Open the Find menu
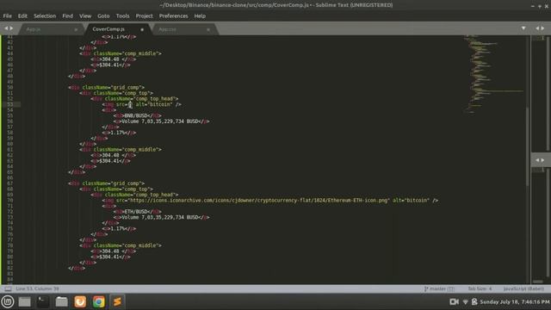The width and height of the screenshot is (551, 310). click(67, 15)
